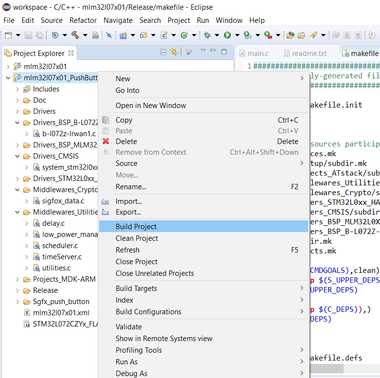
Task: Expand the mlm32l07x01 project node
Action: pyautogui.click(x=8, y=67)
